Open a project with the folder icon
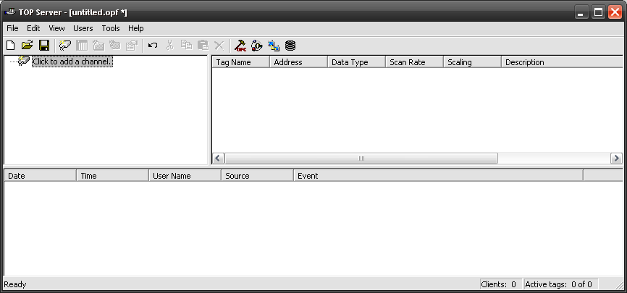The image size is (627, 293). (x=27, y=45)
